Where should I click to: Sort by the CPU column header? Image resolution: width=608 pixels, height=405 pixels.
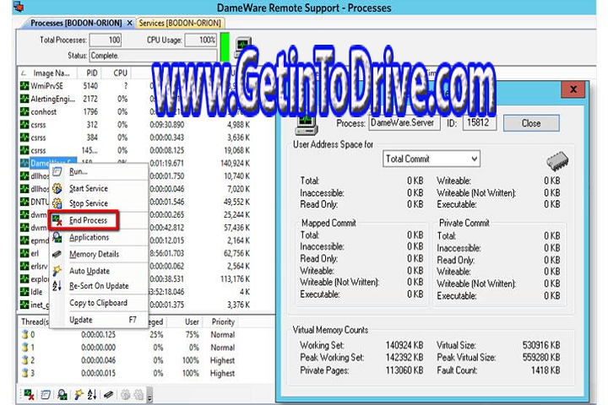click(x=118, y=73)
